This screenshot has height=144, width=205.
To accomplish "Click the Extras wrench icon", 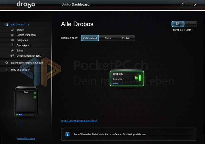I will 12,50.
